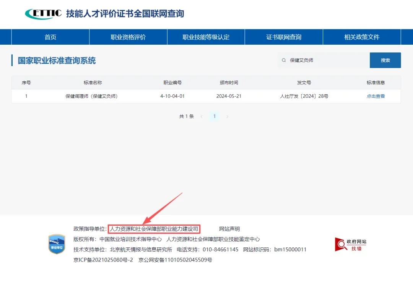The image size is (413, 286).
Task: Click 点击查看 link in results row
Action: point(376,96)
